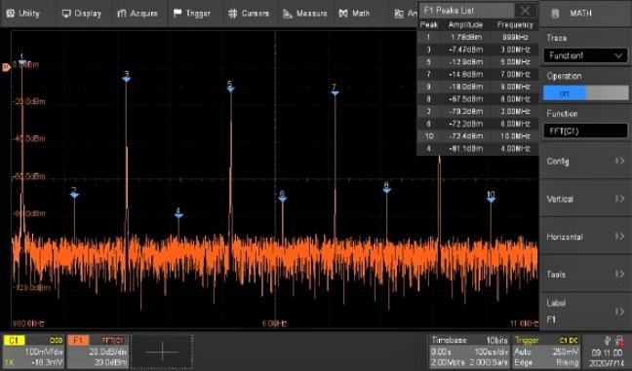Open the Utility menu

(23, 14)
